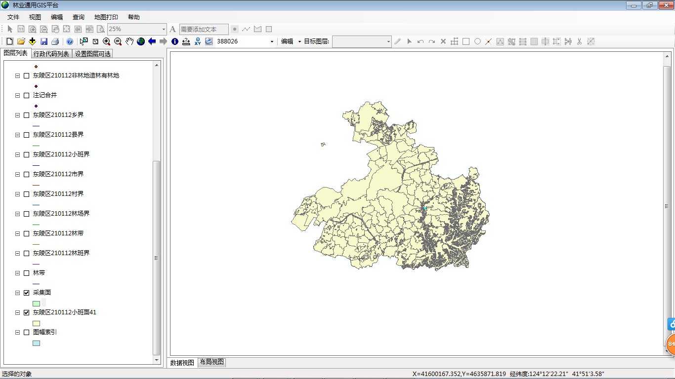The height and width of the screenshot is (379, 675).
Task: Click the delete X icon in edit toolbar
Action: point(443,41)
